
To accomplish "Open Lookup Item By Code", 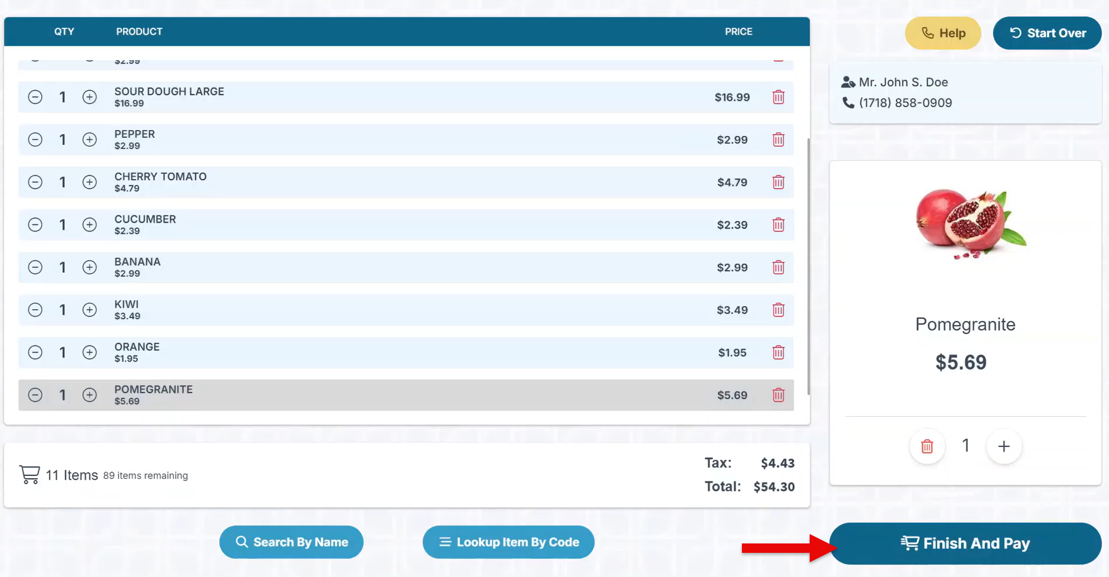I will coord(508,542).
